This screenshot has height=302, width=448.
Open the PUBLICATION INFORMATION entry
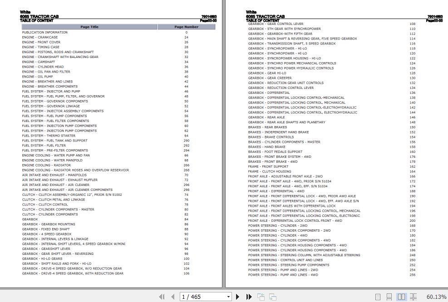(x=44, y=32)
